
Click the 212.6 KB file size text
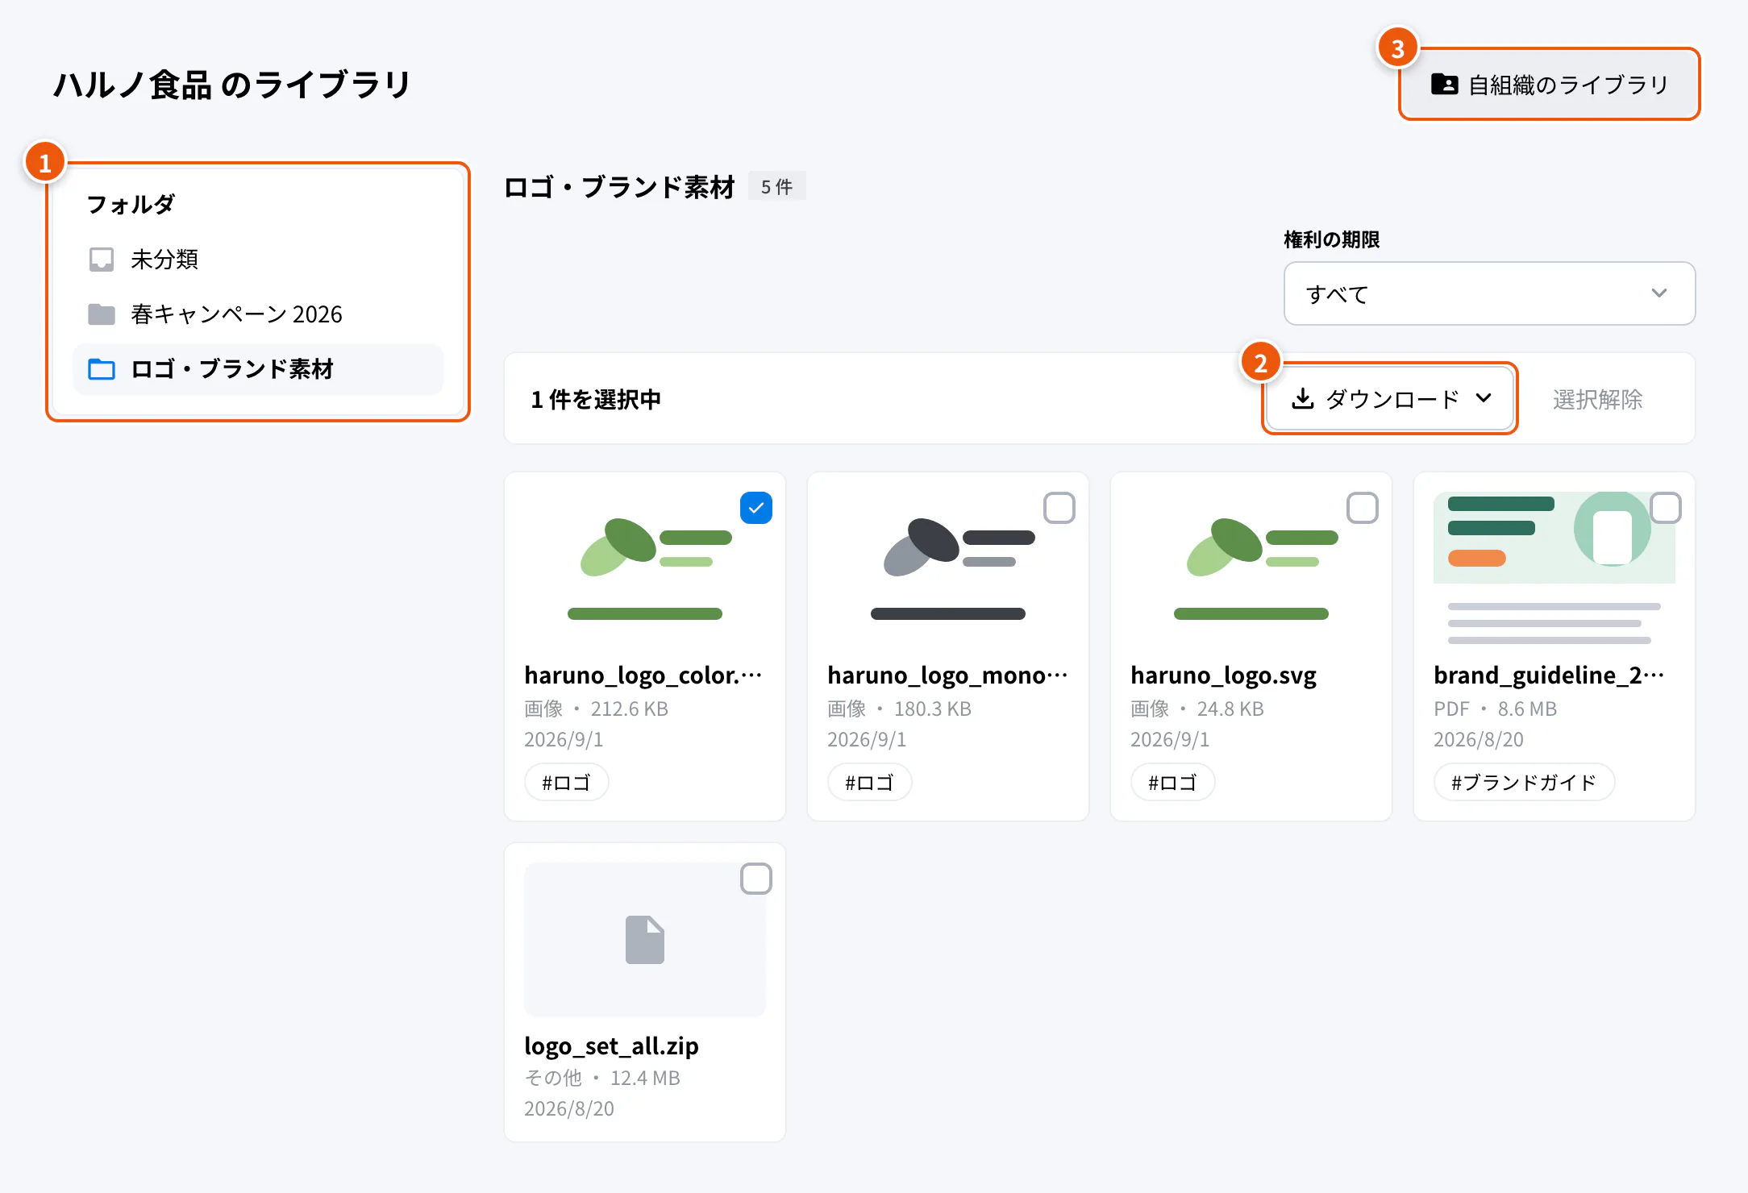[630, 709]
